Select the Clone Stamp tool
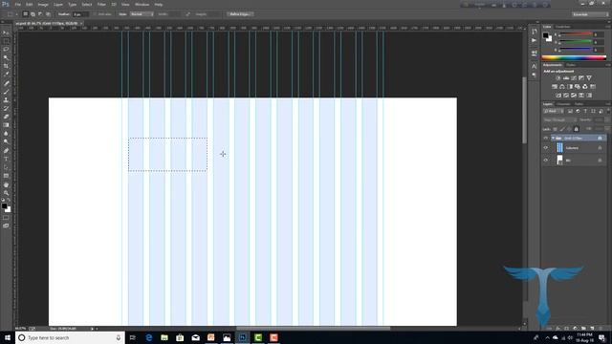The width and height of the screenshot is (612, 344). click(x=6, y=99)
